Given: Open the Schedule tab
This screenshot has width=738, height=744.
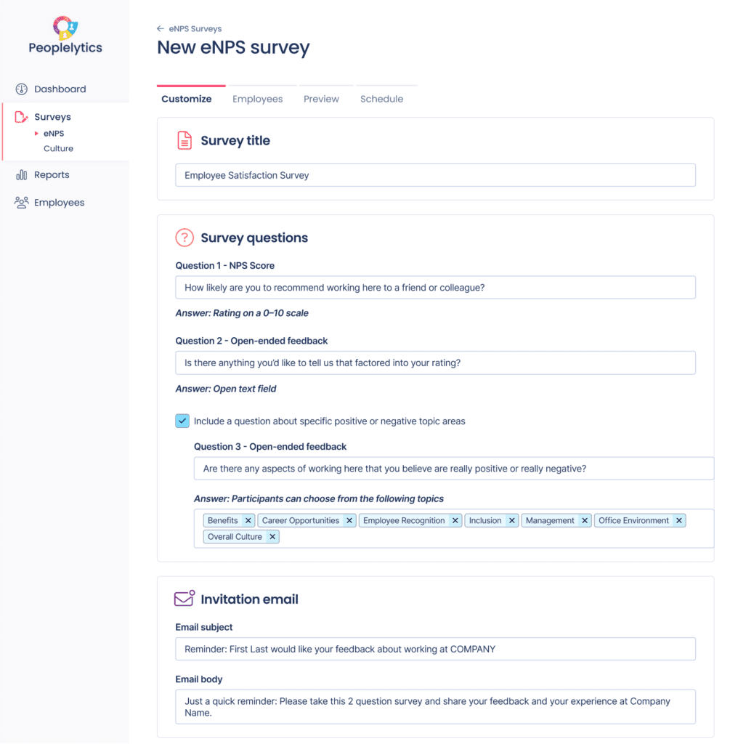Looking at the screenshot, I should (382, 98).
